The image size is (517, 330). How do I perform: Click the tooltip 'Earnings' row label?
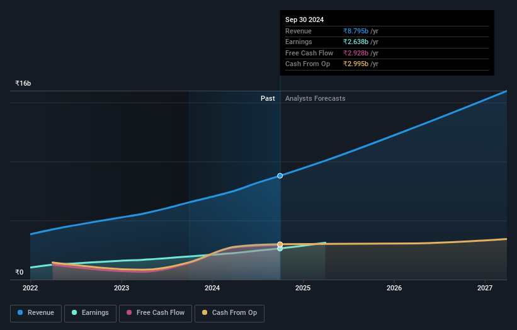pyautogui.click(x=298, y=42)
